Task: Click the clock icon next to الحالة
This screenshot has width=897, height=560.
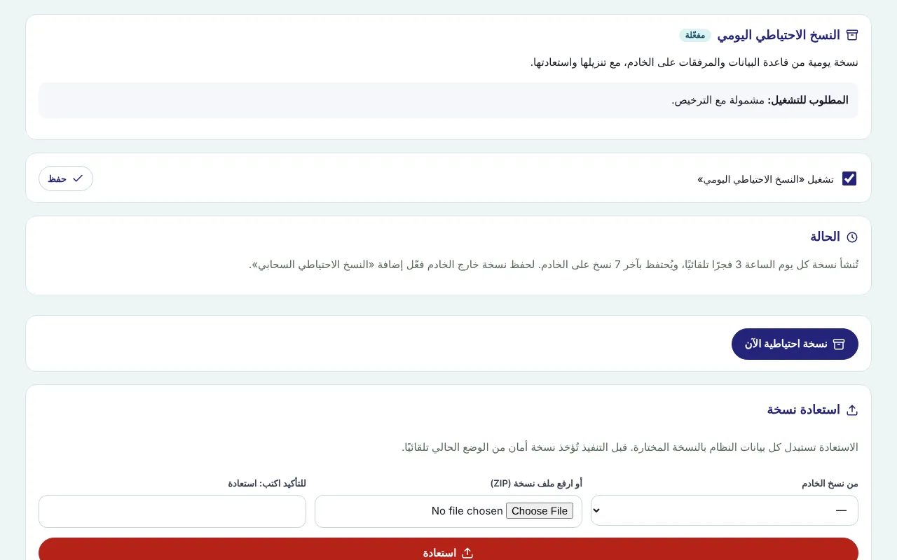Action: point(852,237)
